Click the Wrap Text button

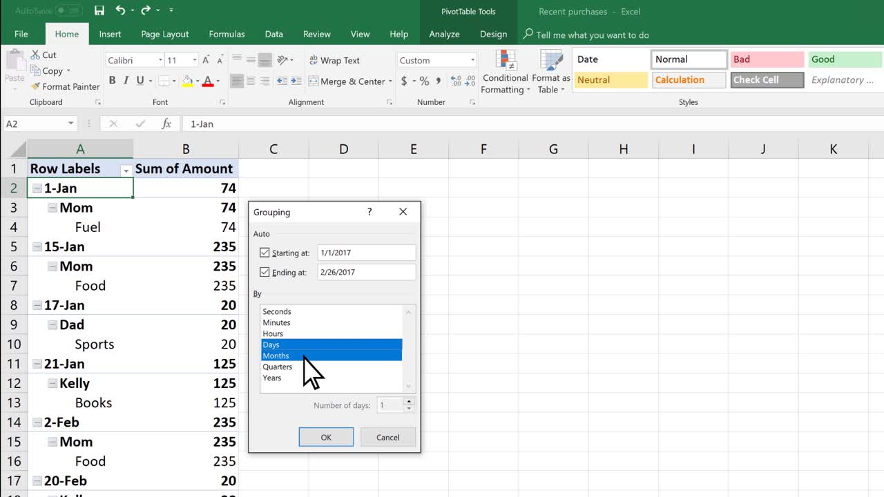pyautogui.click(x=334, y=60)
